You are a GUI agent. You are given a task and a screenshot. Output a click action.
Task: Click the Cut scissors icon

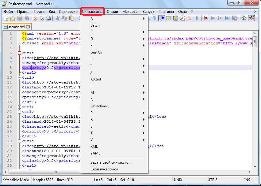pyautogui.click(x=57, y=18)
